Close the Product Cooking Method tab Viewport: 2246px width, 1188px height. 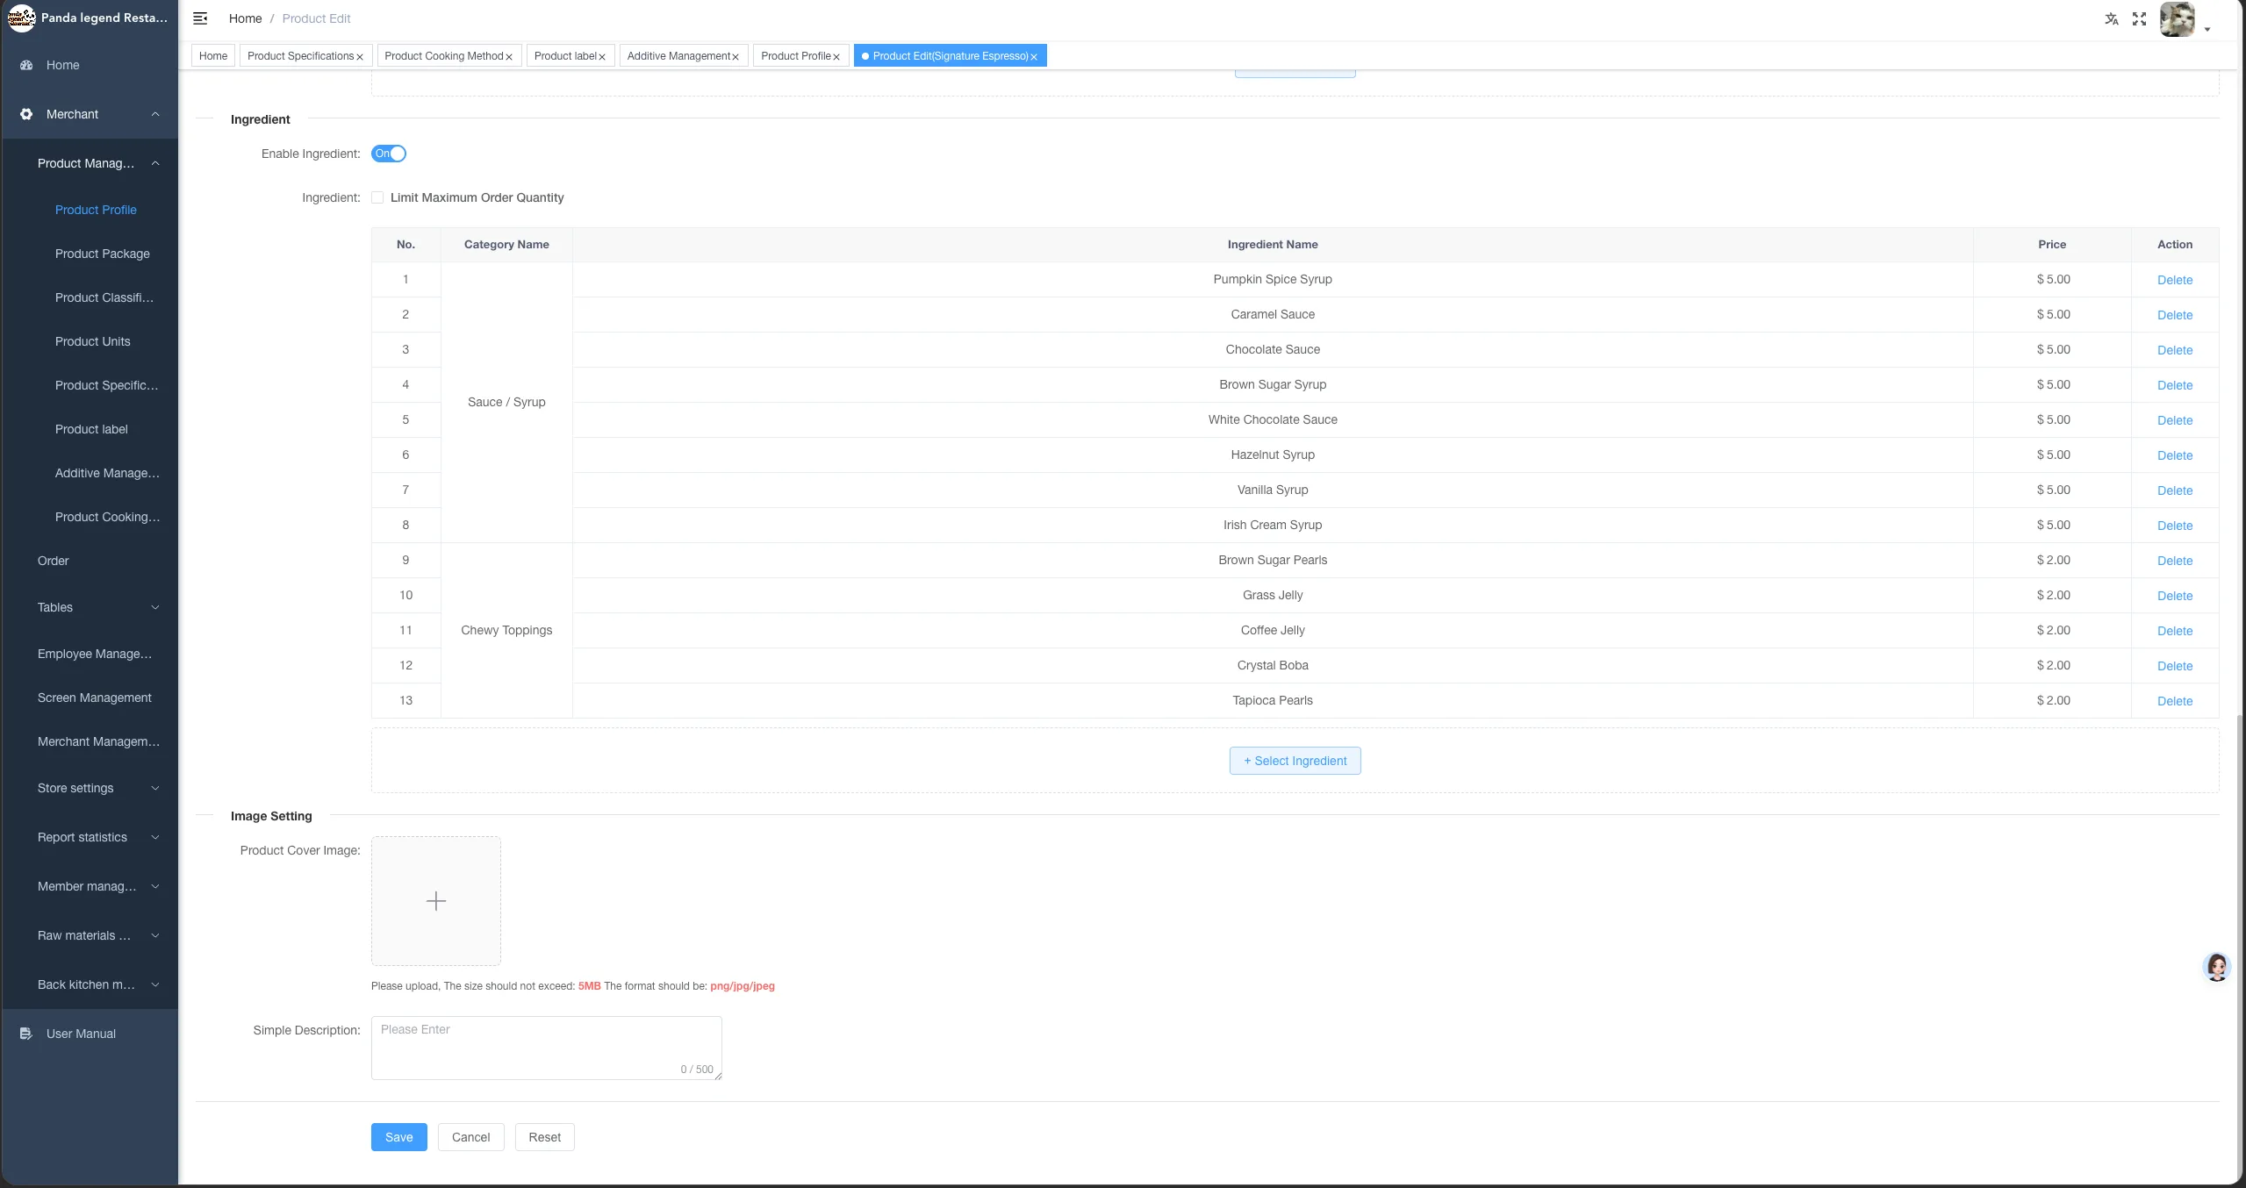pos(509,57)
